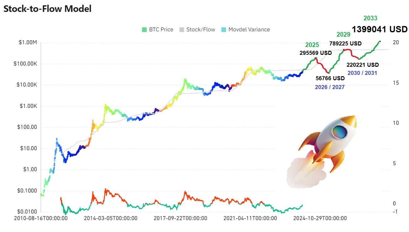Click the 2026 / 2027 label
Viewport: 409px width, 232px height.
pos(329,87)
